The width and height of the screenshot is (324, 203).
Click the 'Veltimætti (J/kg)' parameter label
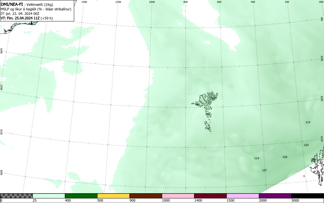pos(40,5)
